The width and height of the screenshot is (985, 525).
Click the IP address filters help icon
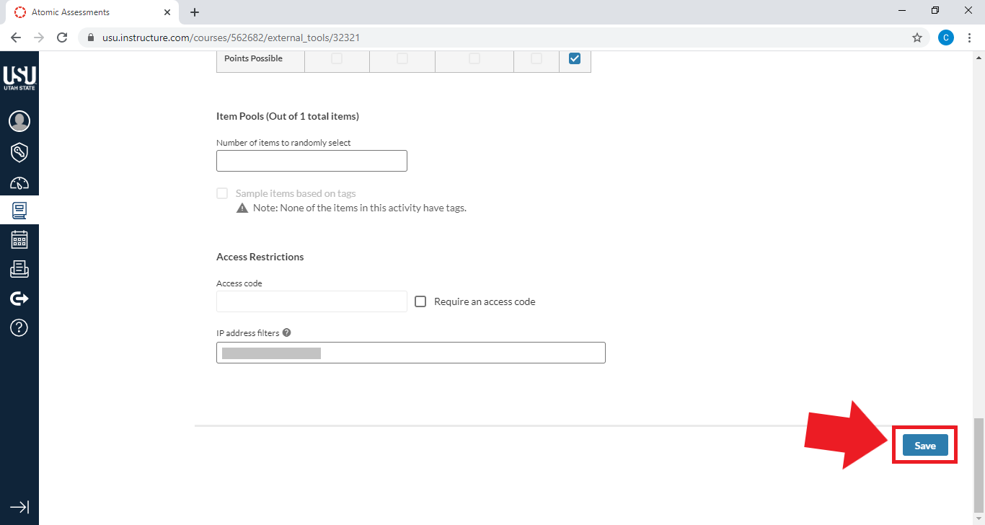(287, 333)
